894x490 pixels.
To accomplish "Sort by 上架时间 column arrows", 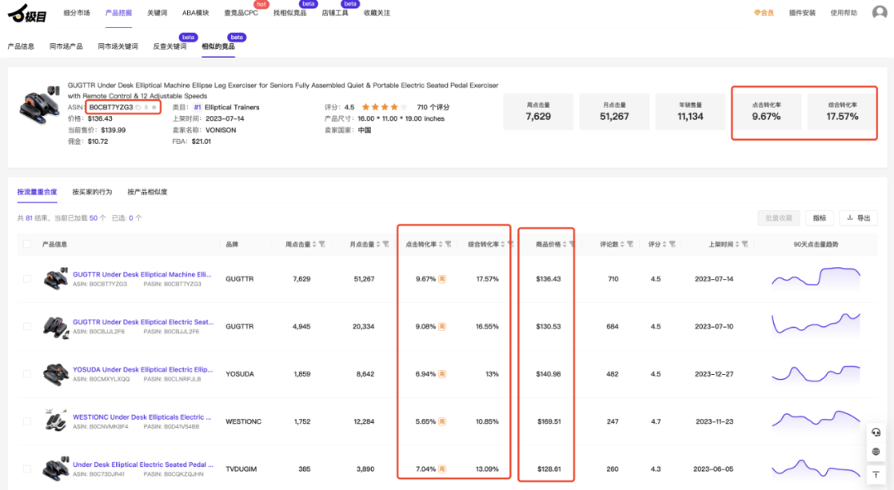I will pyautogui.click(x=737, y=245).
